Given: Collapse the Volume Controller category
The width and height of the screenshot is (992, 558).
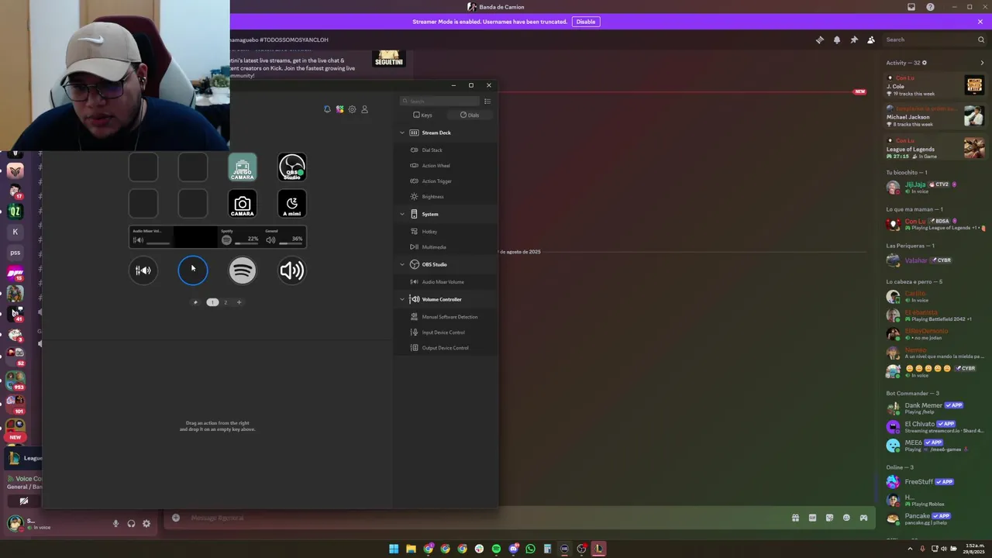Looking at the screenshot, I should (402, 299).
